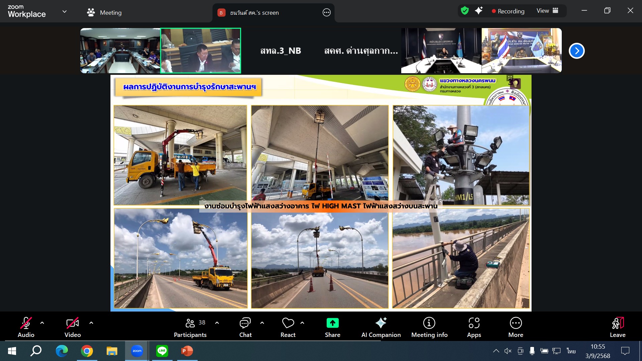Open the View layout menu
642x361 pixels.
(x=547, y=11)
